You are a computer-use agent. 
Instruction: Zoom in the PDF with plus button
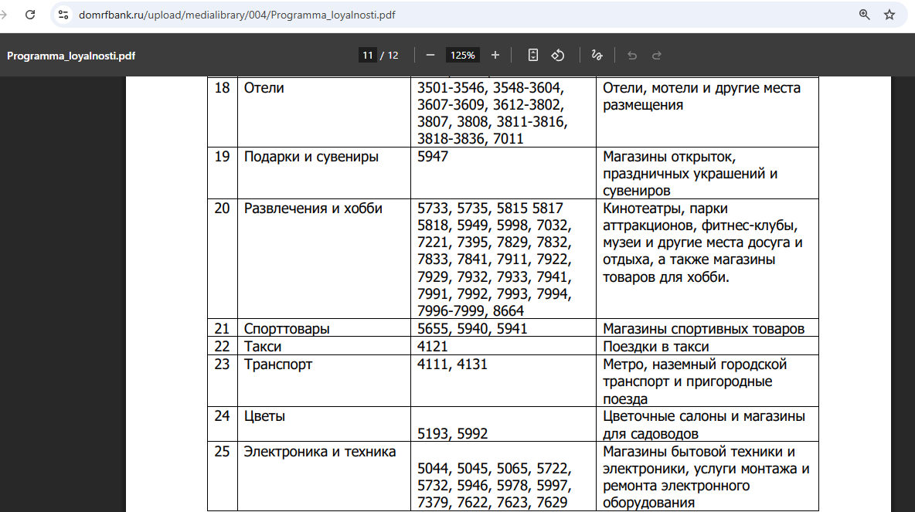[495, 55]
